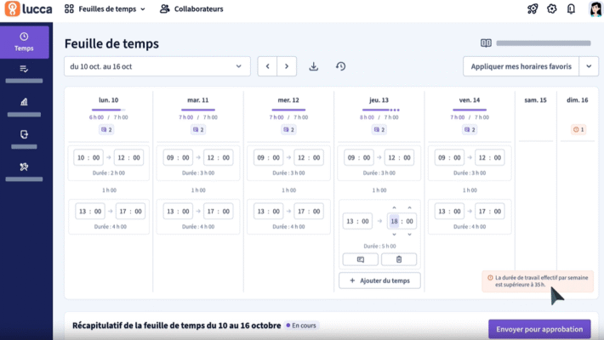Decrease the hour of jeu. 13 end time
604x340 pixels.
(394, 235)
